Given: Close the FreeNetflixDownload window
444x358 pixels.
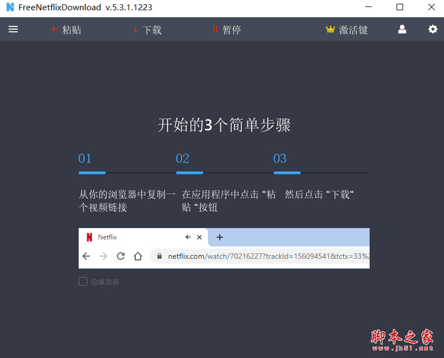Looking at the screenshot, I should (431, 7).
